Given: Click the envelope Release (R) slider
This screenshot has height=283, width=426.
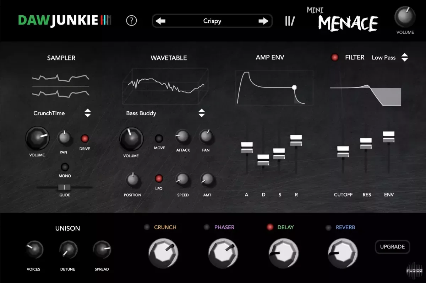Looking at the screenshot, I should pos(296,140).
